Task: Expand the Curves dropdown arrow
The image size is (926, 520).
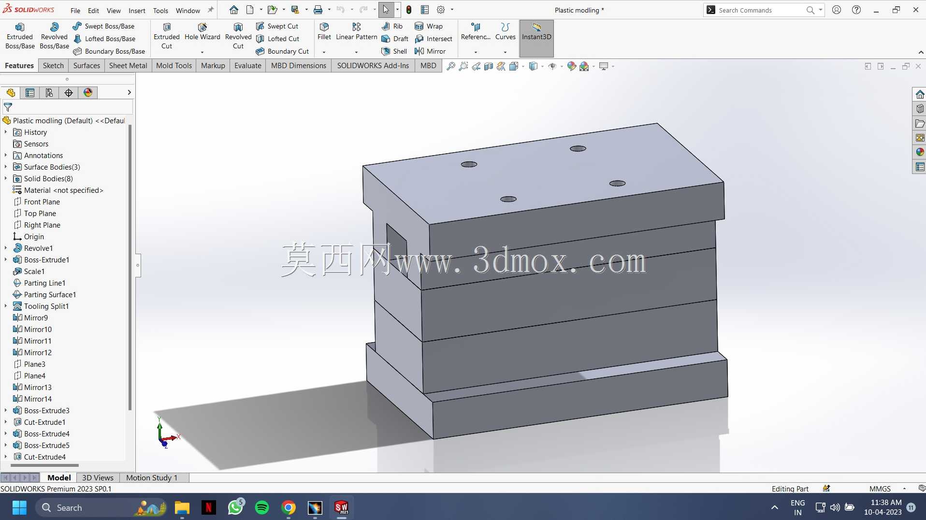Action: tap(505, 52)
